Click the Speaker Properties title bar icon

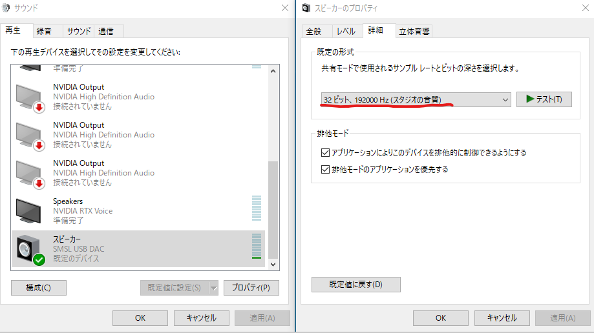coord(306,8)
